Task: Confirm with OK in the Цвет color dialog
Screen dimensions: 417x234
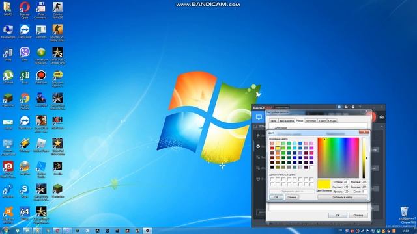Action: click(276, 197)
